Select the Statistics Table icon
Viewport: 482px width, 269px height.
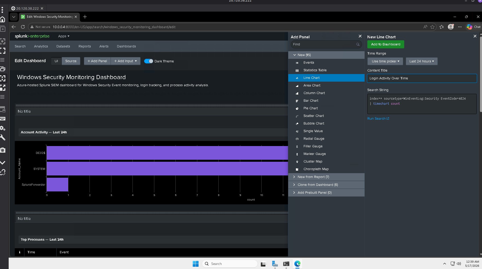[x=297, y=70]
